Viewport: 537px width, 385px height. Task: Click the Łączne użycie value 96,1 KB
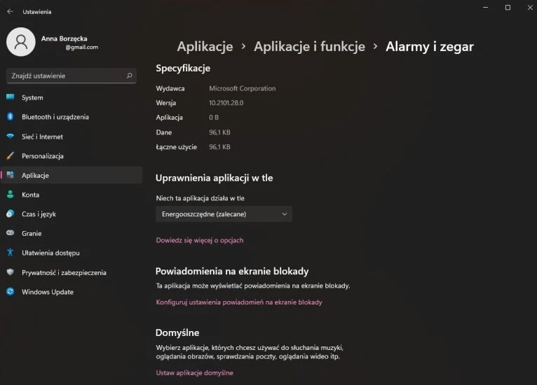click(219, 147)
